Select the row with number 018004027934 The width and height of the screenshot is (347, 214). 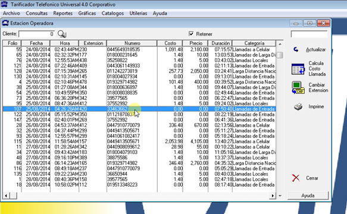point(139,77)
